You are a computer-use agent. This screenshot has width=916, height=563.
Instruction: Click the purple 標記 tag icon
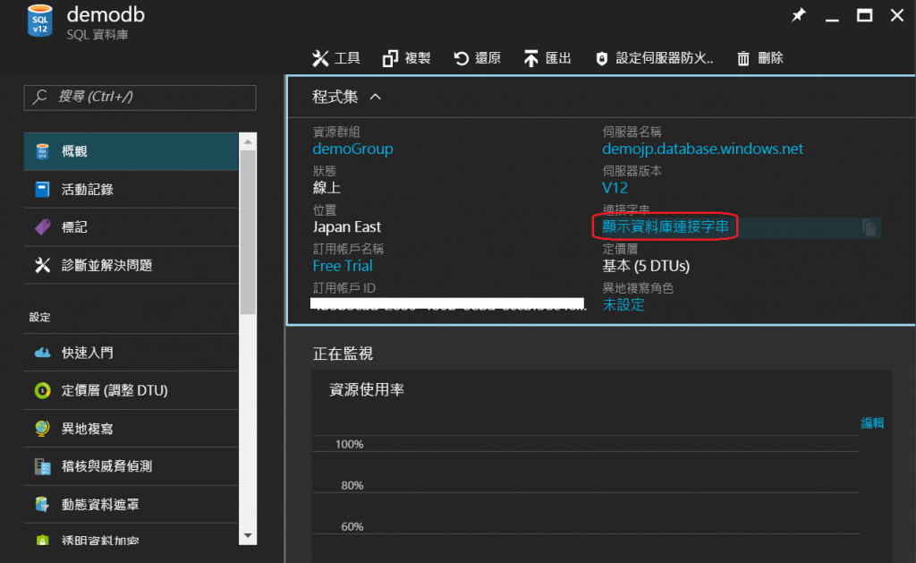(x=42, y=226)
